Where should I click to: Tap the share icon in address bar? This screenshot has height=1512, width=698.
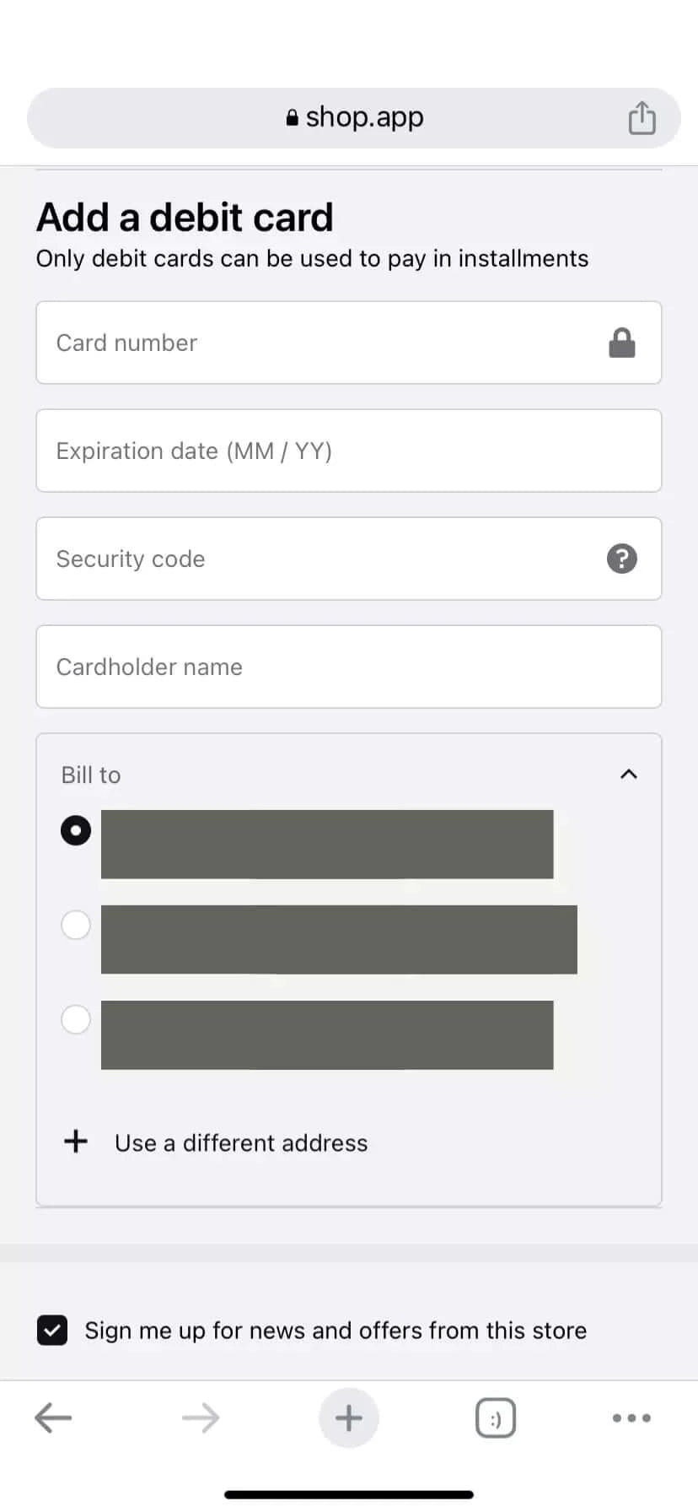642,118
